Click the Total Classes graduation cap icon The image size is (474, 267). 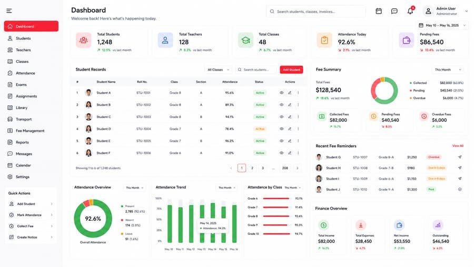(x=245, y=40)
